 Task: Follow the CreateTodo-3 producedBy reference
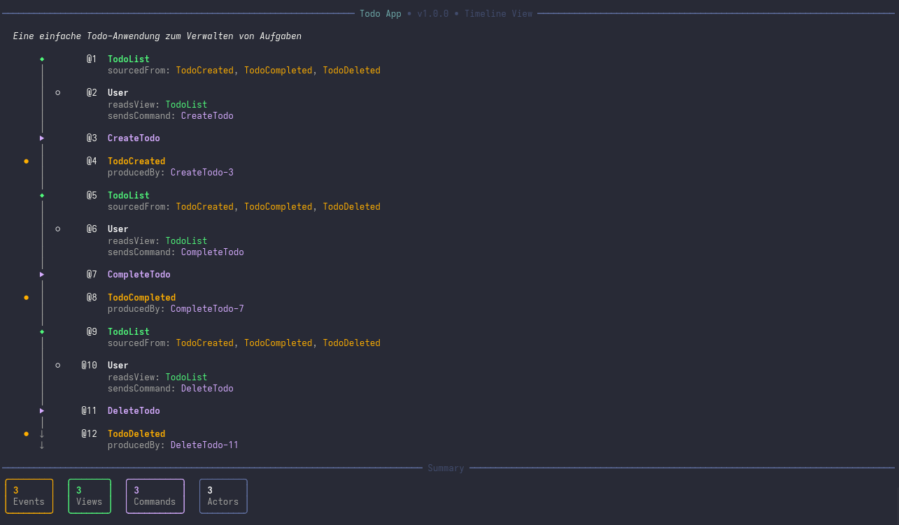(x=202, y=172)
